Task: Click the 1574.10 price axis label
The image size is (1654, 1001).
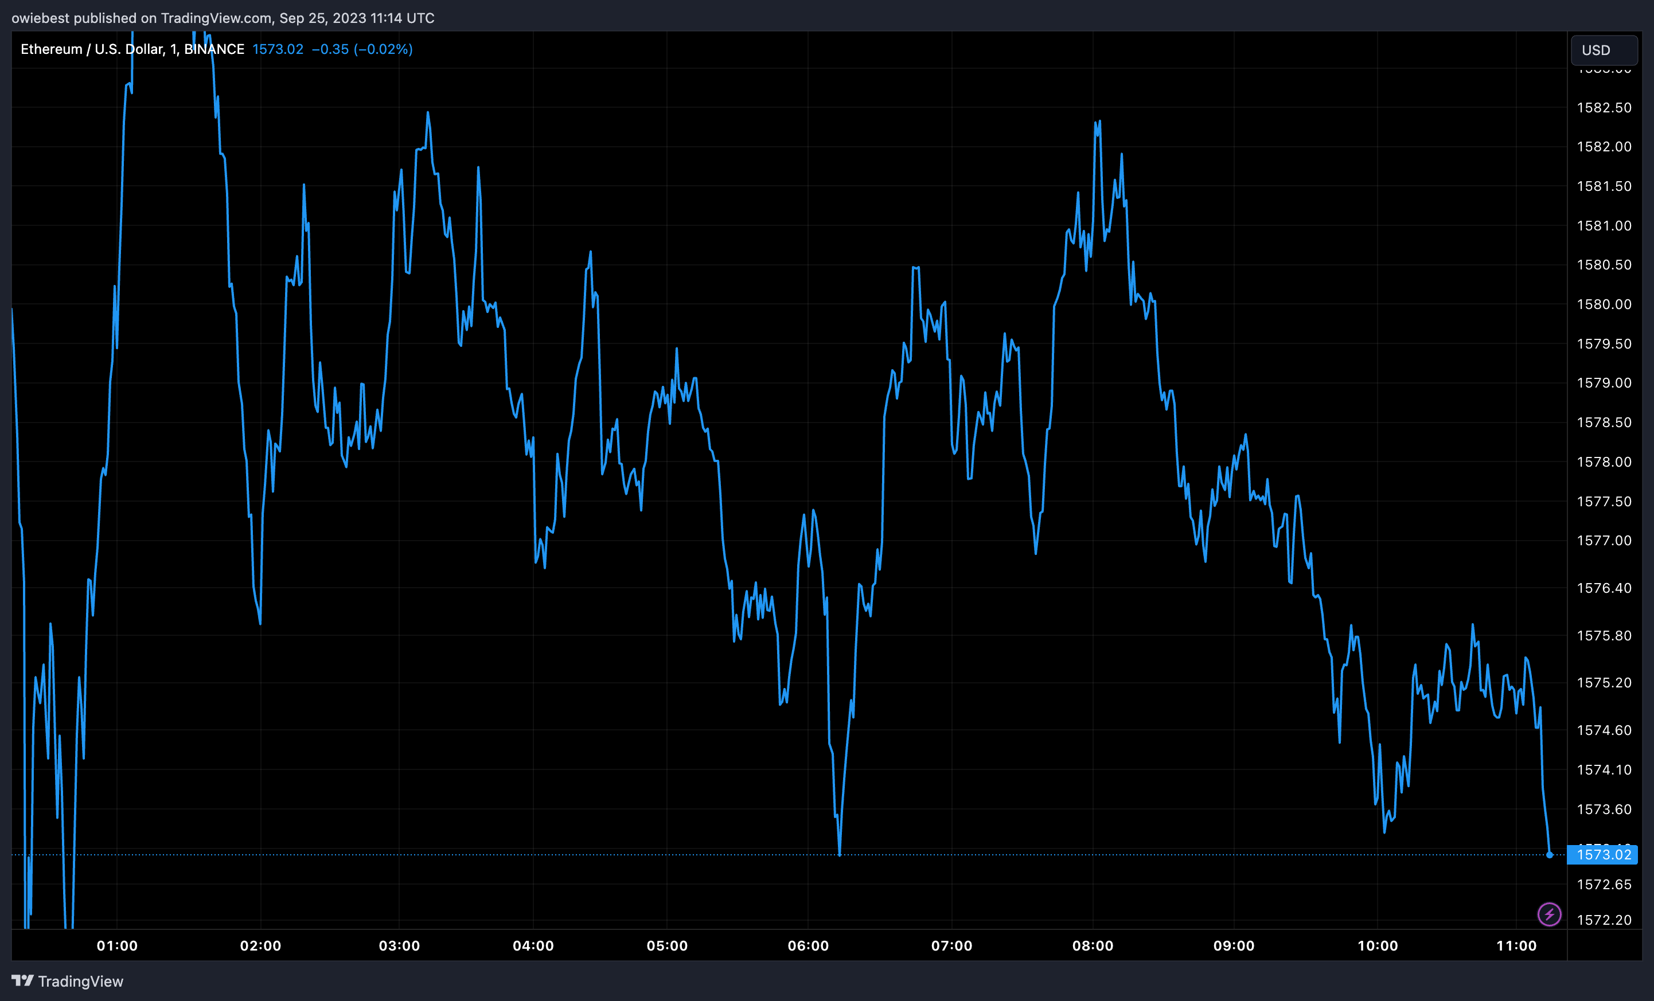Action: click(1604, 769)
